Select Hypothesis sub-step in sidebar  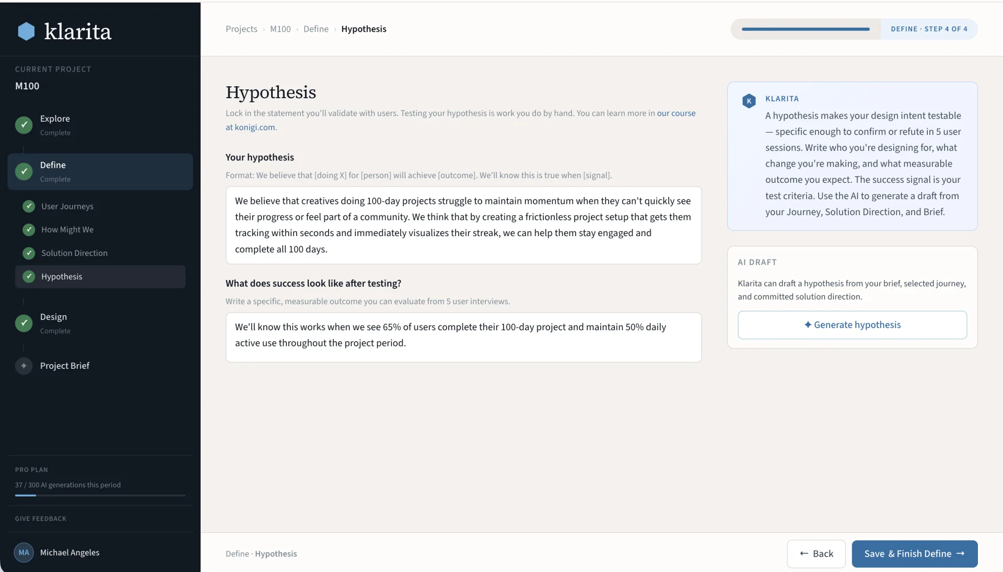pos(100,277)
